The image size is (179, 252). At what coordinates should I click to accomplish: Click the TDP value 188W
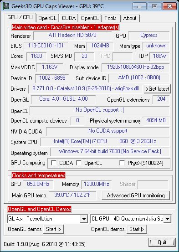[x=159, y=57]
